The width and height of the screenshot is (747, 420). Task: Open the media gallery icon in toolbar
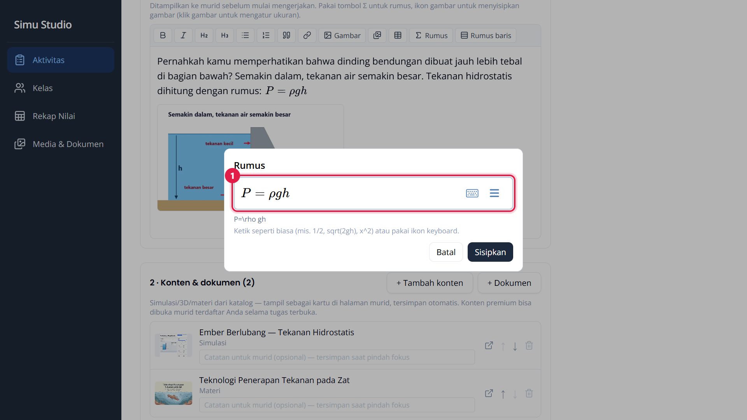pyautogui.click(x=377, y=35)
